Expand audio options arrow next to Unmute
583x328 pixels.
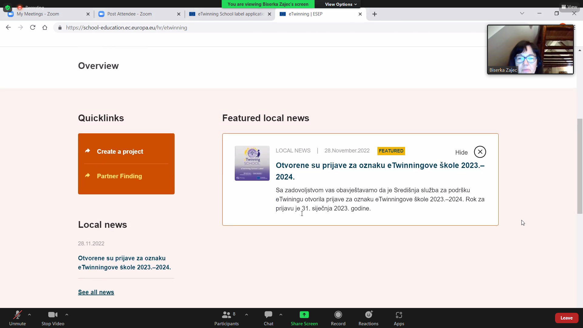click(x=29, y=315)
